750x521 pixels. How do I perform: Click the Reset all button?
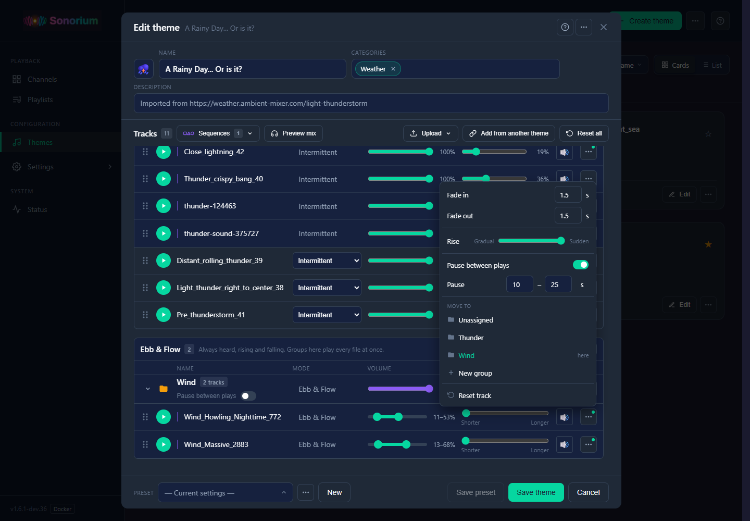584,133
